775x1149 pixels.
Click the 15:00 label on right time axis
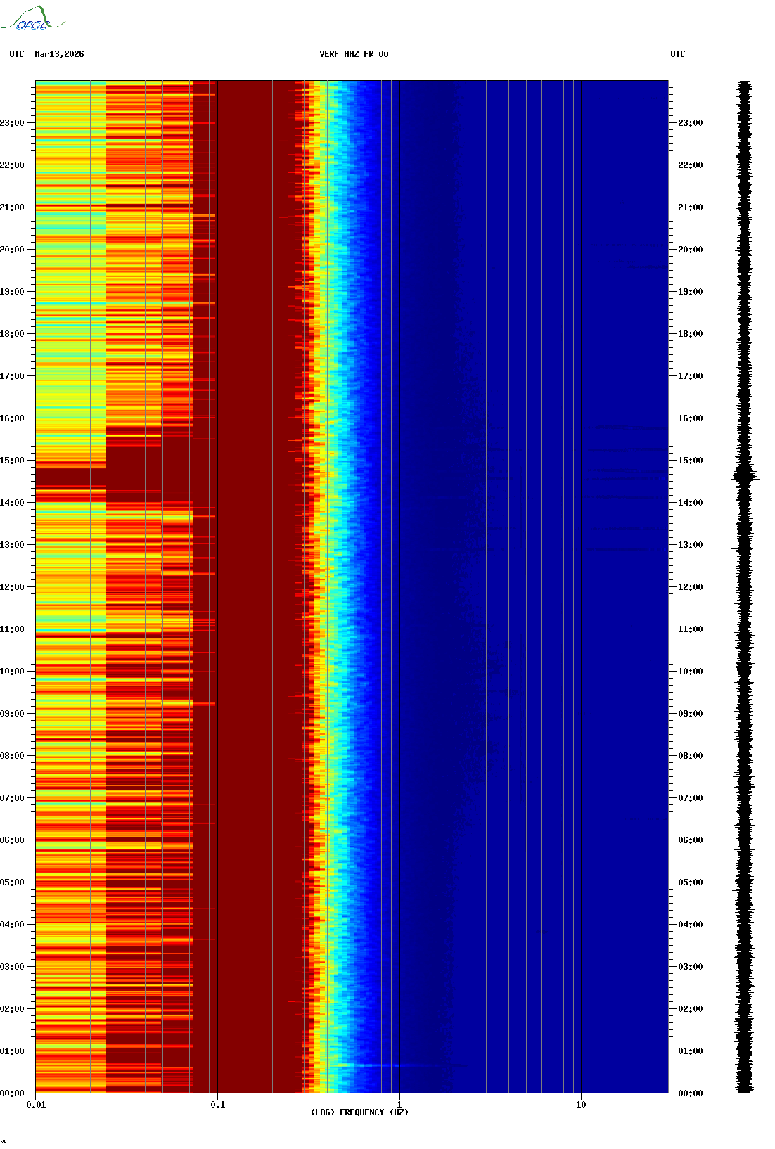690,461
